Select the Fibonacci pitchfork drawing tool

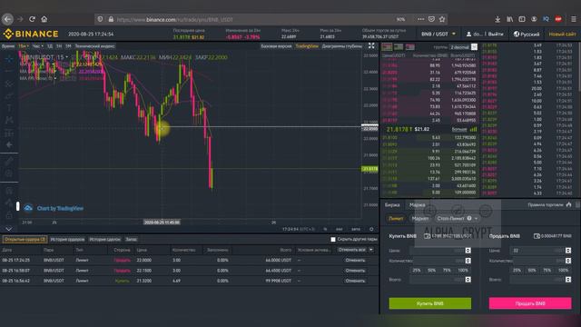coord(9,84)
